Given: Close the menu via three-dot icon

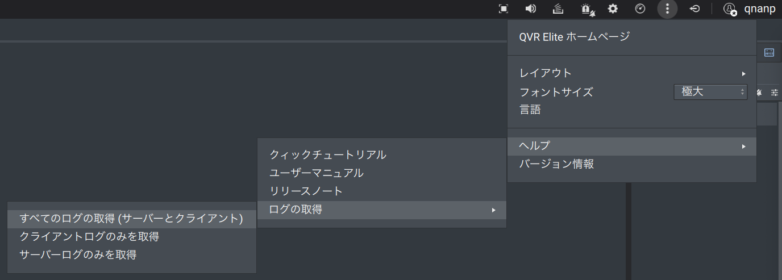Looking at the screenshot, I should 667,9.
